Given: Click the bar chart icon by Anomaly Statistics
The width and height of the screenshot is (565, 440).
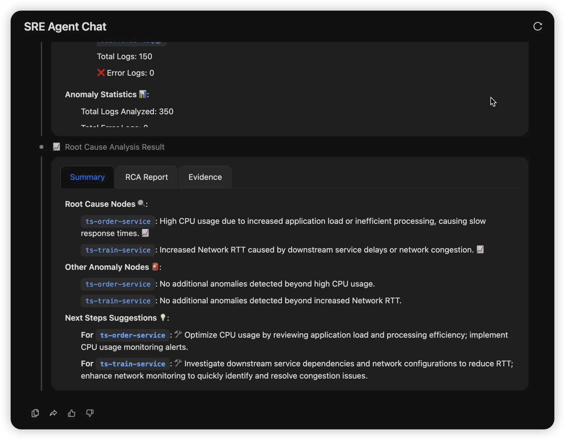Looking at the screenshot, I should [143, 94].
